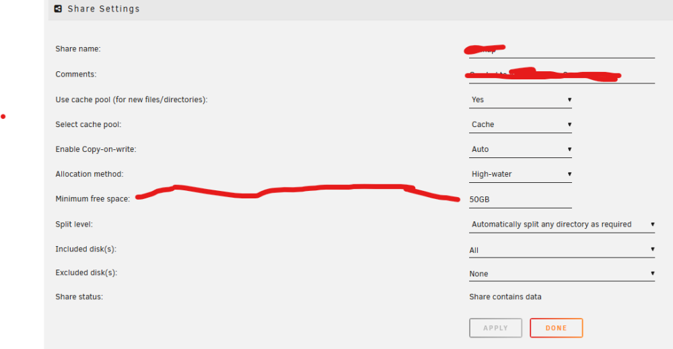This screenshot has width=673, height=349.
Task: Click the 'Select cache pool:' label
Action: (x=88, y=125)
